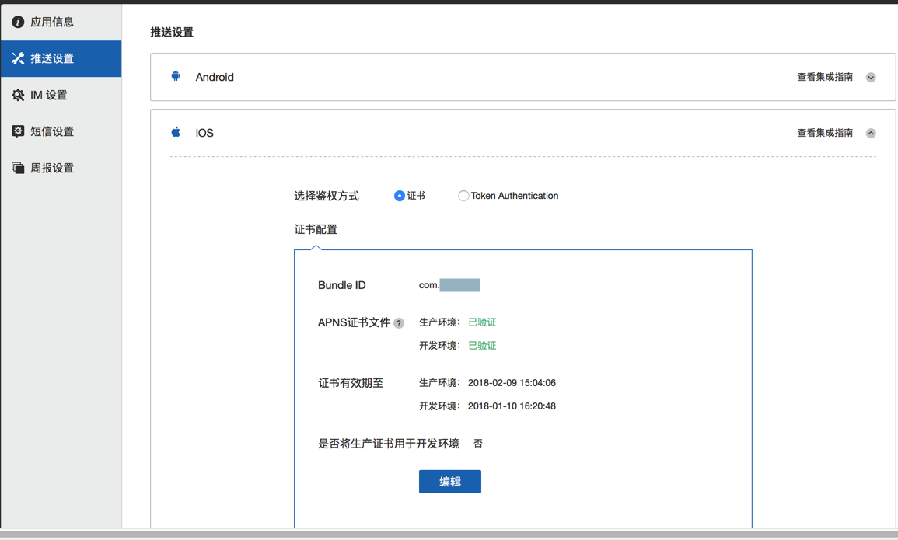Select the 证书 authentication radio button
Screen dimensions: 898x540
pyautogui.click(x=399, y=196)
